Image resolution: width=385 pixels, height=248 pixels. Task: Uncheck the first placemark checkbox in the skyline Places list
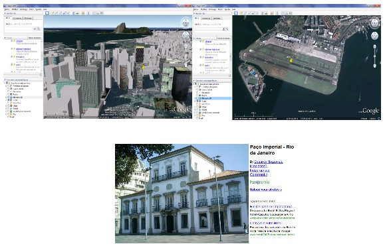(12, 41)
